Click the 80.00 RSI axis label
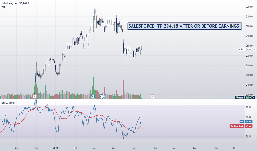This screenshot has width=257, height=151. [249, 107]
